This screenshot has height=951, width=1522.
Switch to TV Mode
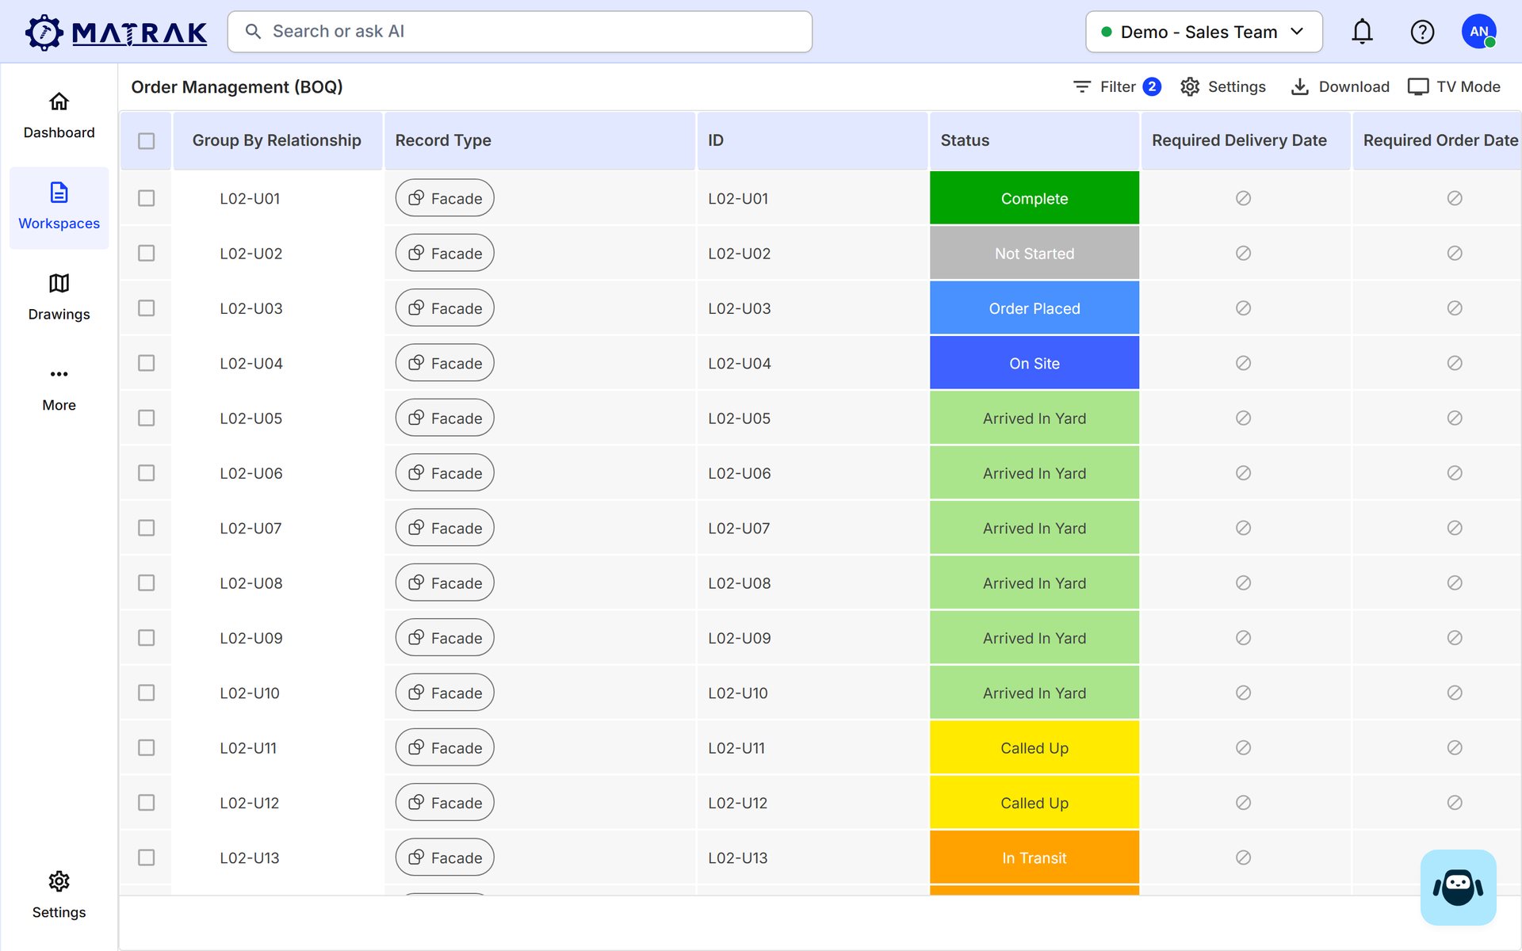click(x=1454, y=86)
